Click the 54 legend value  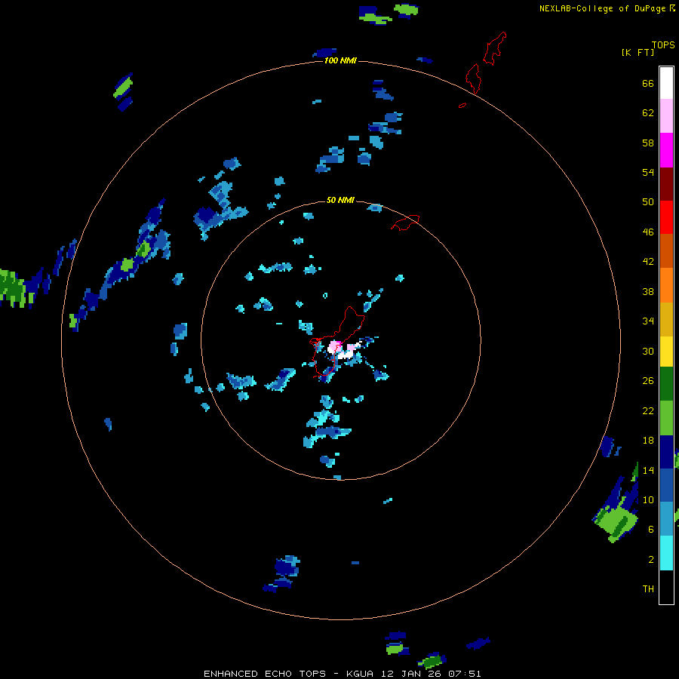(x=648, y=172)
